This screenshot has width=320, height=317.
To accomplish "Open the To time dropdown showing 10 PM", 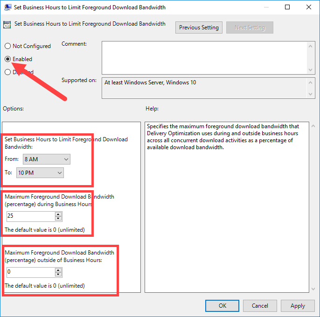I will coord(40,173).
